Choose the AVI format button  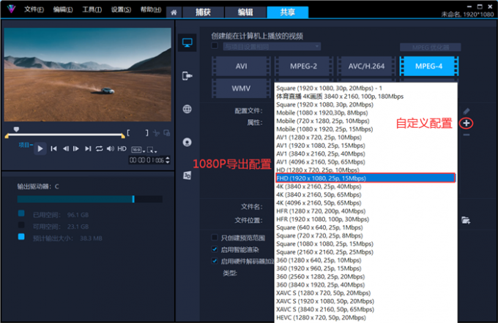point(241,66)
